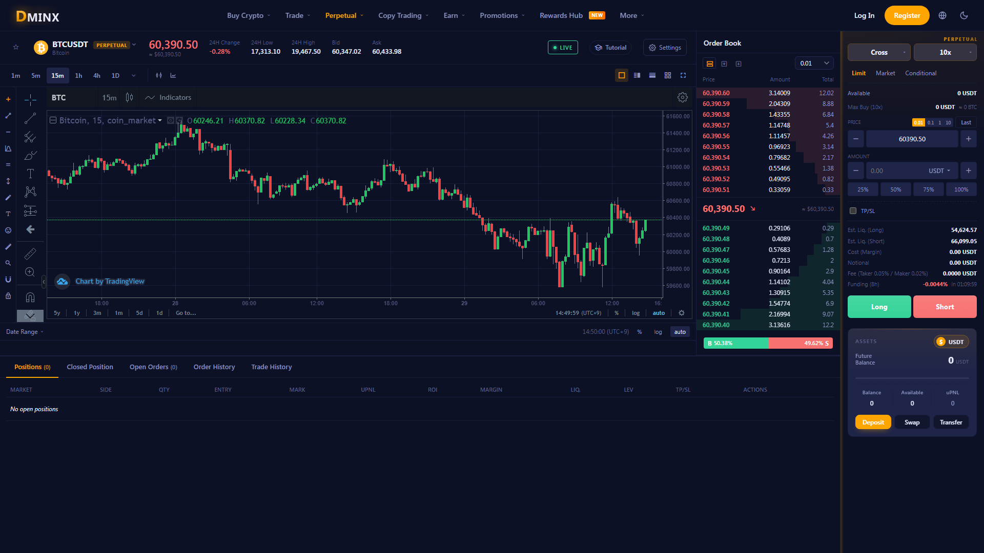View the Trade History tab
This screenshot has height=553, width=984.
tap(271, 367)
